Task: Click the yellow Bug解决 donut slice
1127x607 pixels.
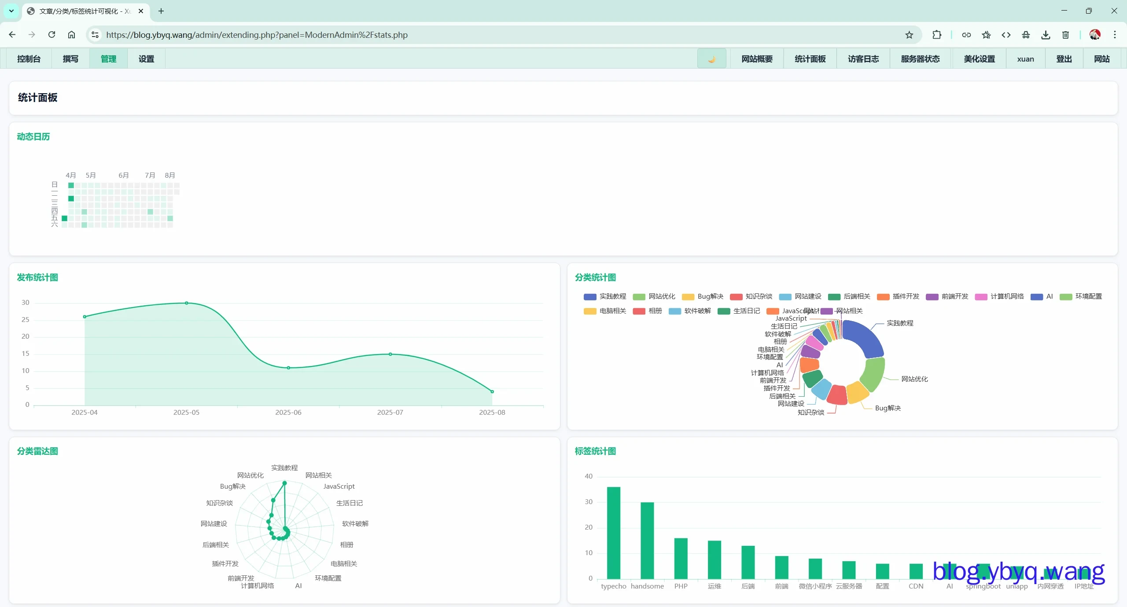Action: [857, 392]
